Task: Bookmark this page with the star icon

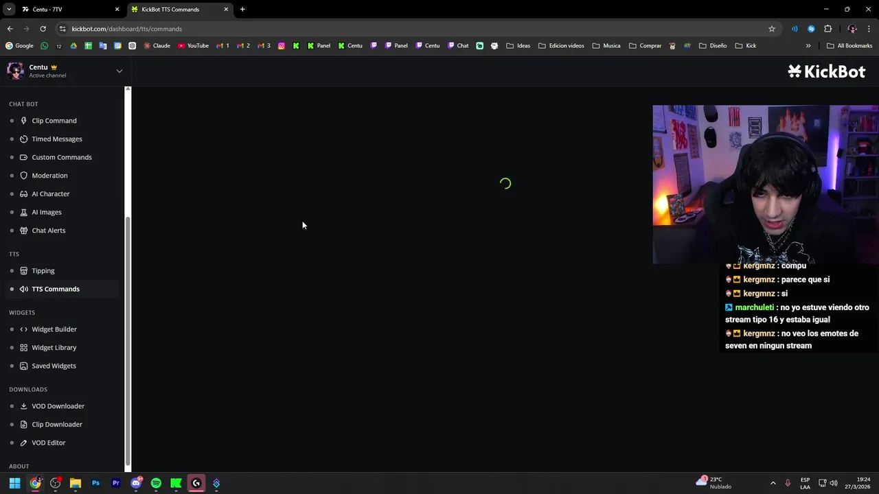Action: [772, 29]
